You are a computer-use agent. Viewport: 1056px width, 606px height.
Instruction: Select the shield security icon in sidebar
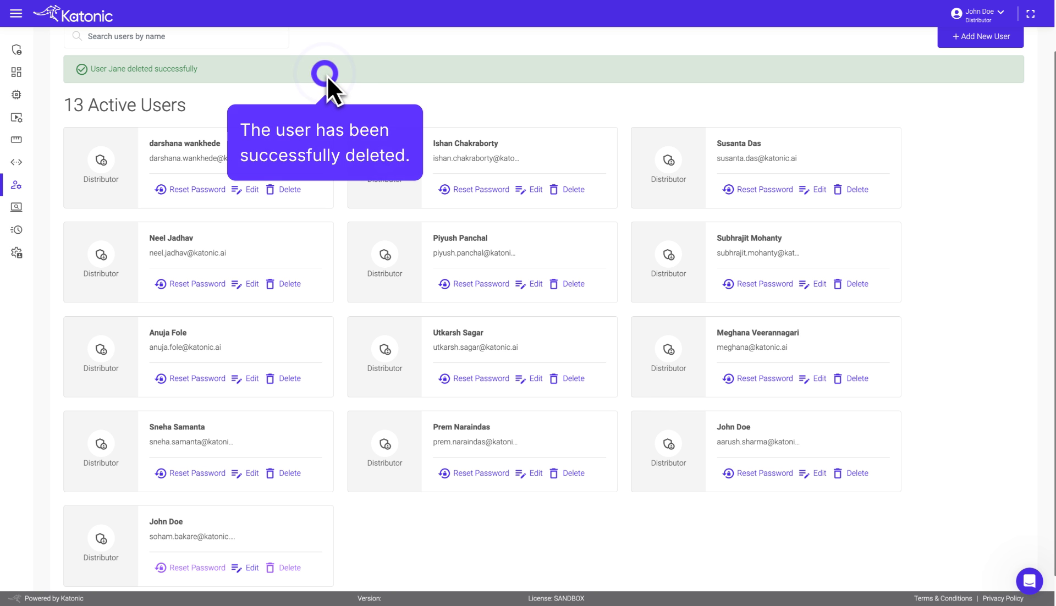17,49
